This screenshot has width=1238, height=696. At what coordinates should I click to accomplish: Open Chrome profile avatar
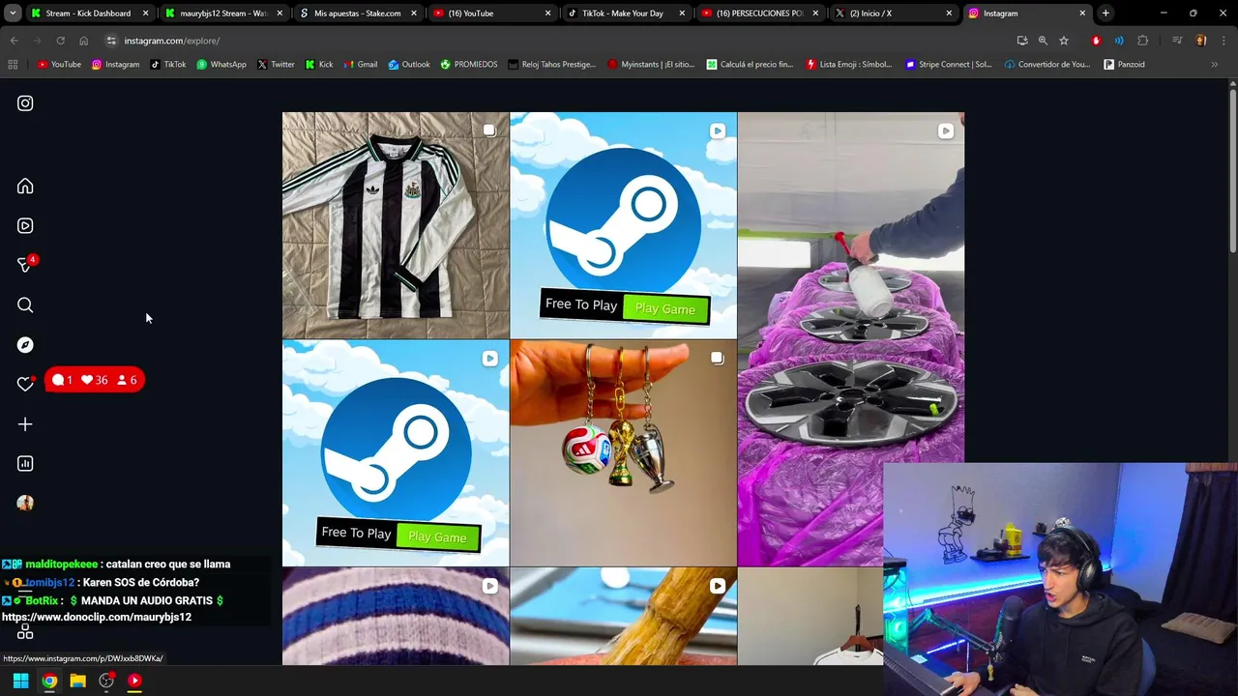(1201, 41)
